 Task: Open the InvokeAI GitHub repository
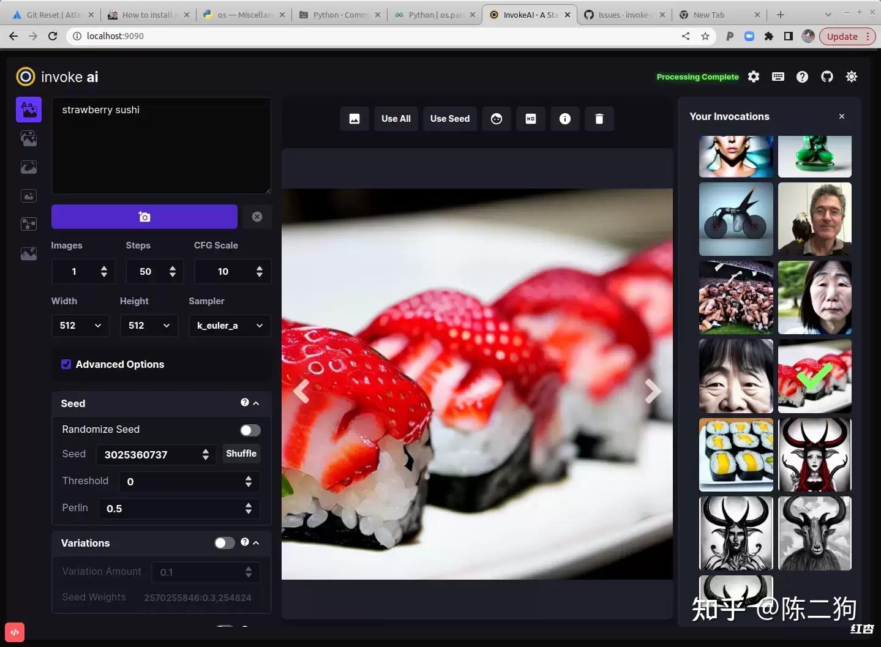827,77
